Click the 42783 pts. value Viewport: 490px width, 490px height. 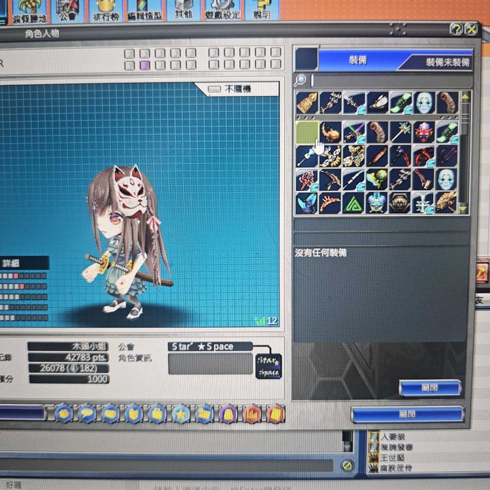(x=86, y=357)
